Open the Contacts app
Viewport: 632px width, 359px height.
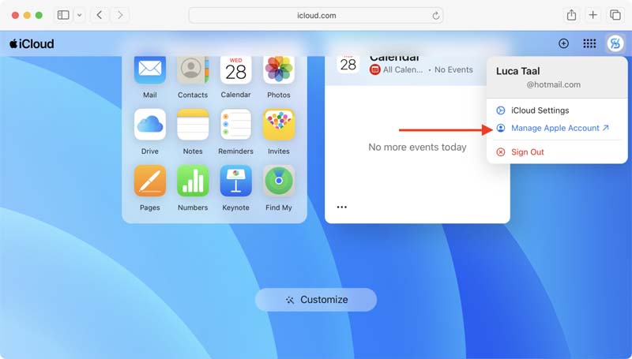point(193,69)
